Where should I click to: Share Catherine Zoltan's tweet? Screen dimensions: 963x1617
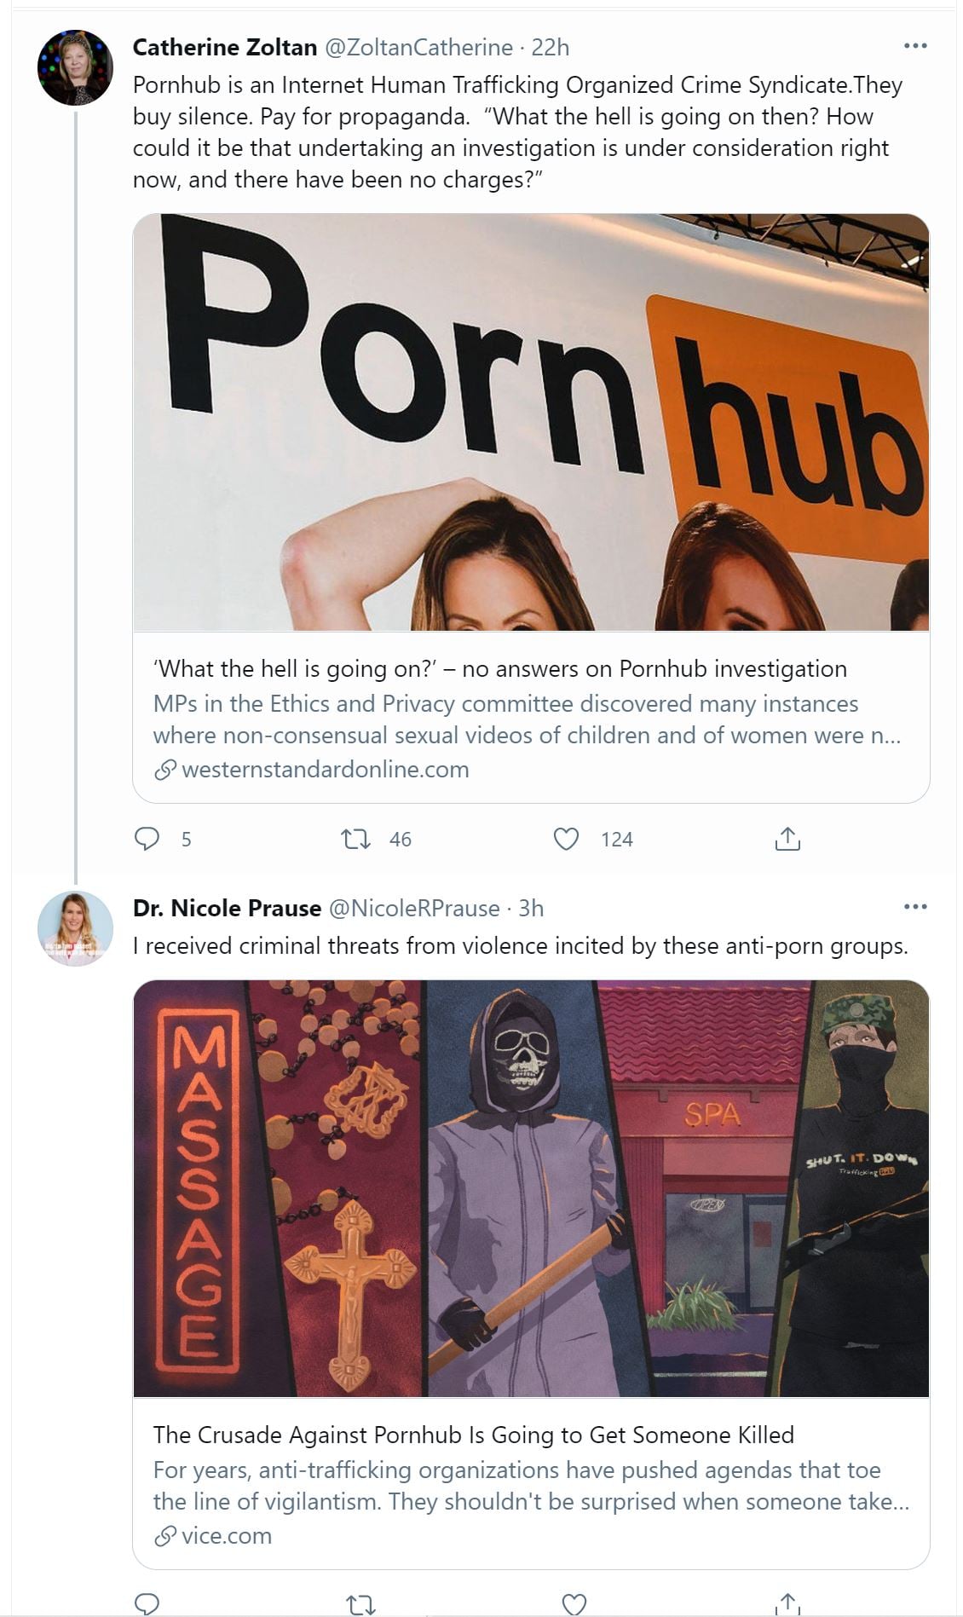coord(787,839)
